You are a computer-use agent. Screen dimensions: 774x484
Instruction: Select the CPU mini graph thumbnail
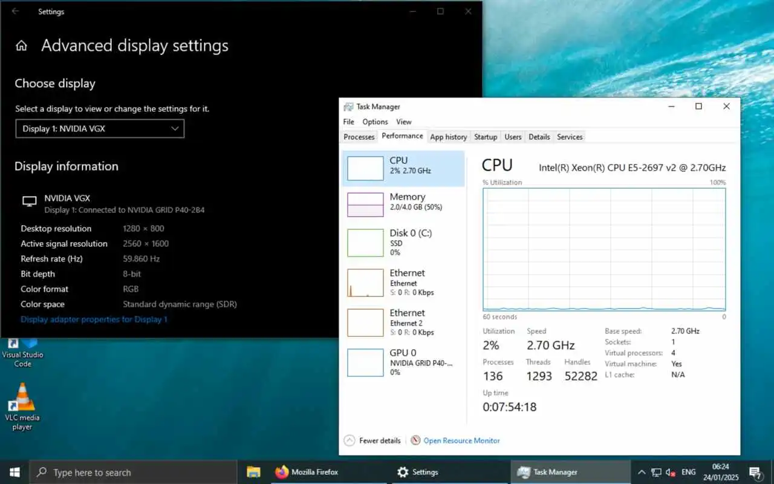(365, 168)
